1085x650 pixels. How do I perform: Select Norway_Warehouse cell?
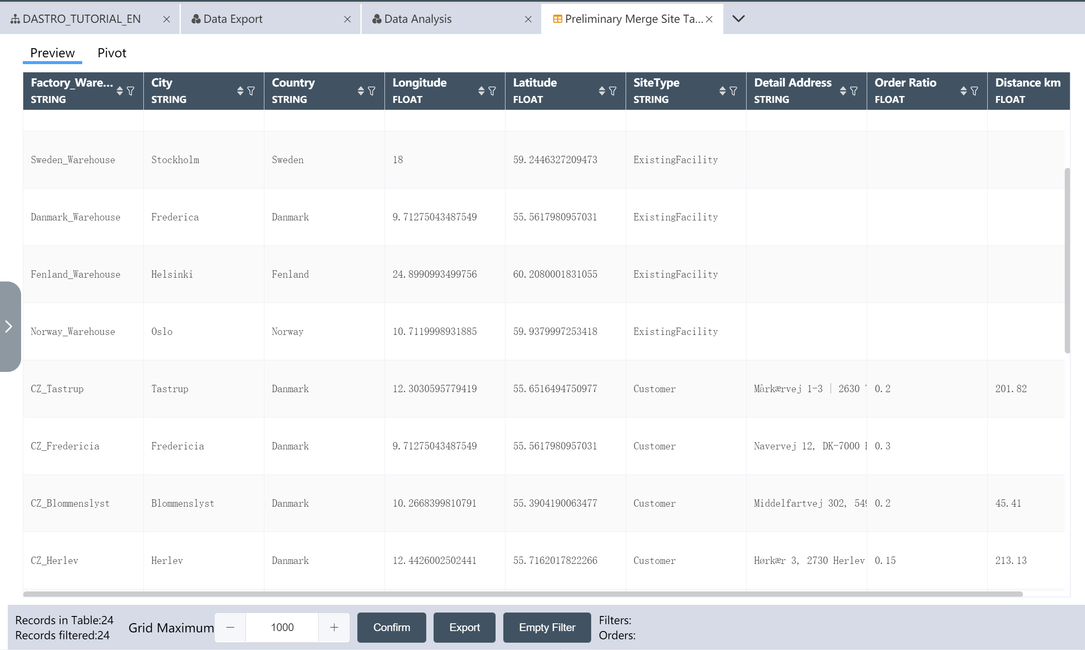(83, 331)
